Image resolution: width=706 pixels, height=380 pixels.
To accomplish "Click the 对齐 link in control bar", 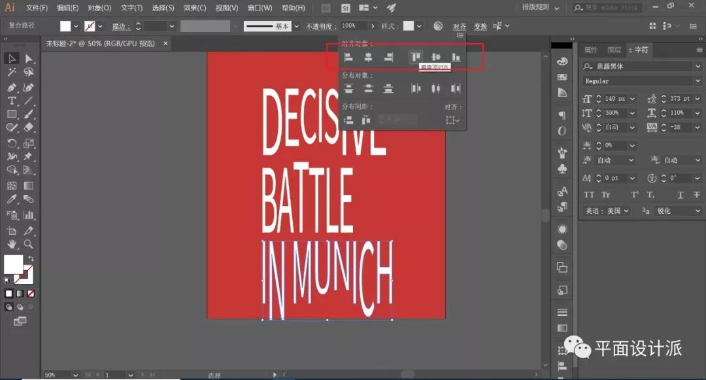I will (x=460, y=27).
